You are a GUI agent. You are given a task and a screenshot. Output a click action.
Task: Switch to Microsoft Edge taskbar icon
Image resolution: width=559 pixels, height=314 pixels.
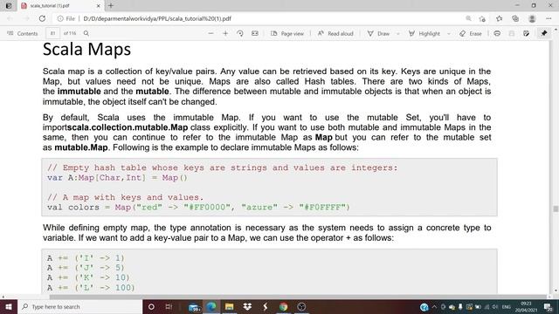[211, 306]
